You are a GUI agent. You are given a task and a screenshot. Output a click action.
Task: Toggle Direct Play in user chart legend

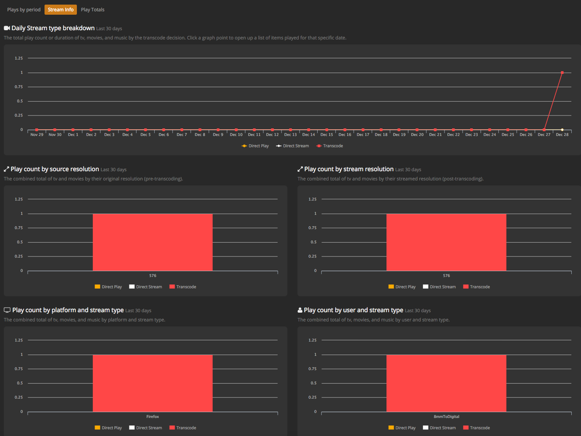402,428
